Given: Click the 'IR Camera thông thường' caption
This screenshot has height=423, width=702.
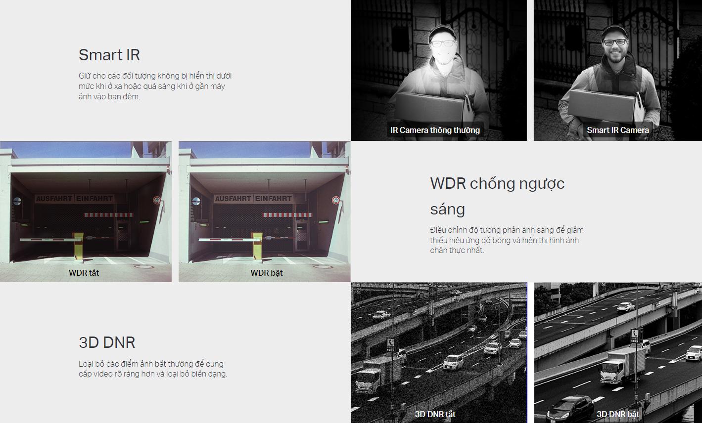Looking at the screenshot, I should tap(435, 130).
